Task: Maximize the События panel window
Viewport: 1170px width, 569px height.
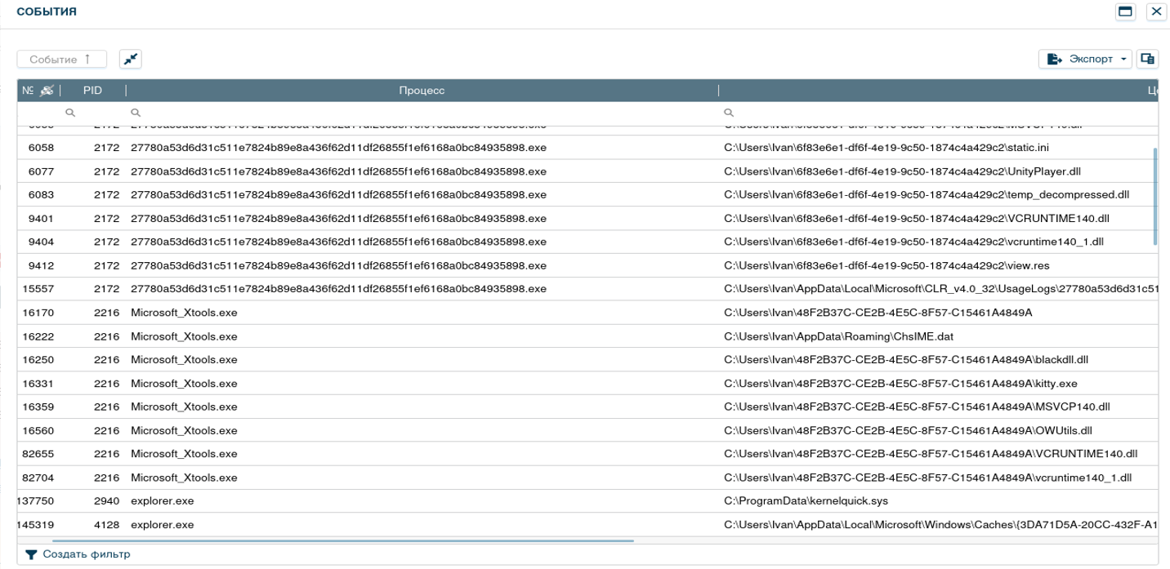Action: pyautogui.click(x=1125, y=11)
